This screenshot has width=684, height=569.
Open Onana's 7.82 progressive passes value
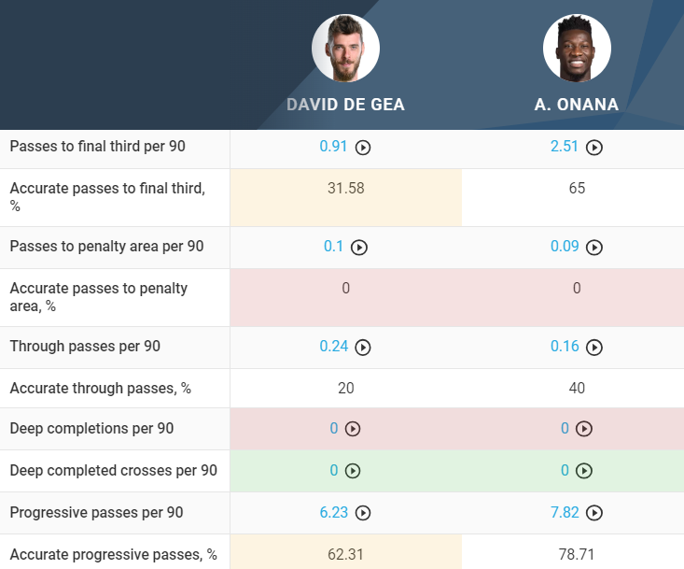click(565, 512)
